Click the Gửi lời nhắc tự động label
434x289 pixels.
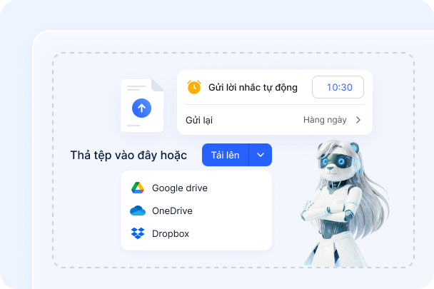click(x=253, y=88)
